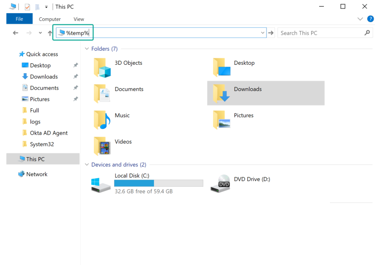The height and width of the screenshot is (265, 375).
Task: Open Network in the navigation pane
Action: [37, 174]
